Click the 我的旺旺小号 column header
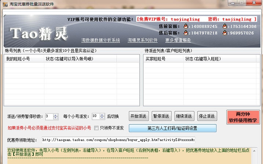 click(24, 59)
